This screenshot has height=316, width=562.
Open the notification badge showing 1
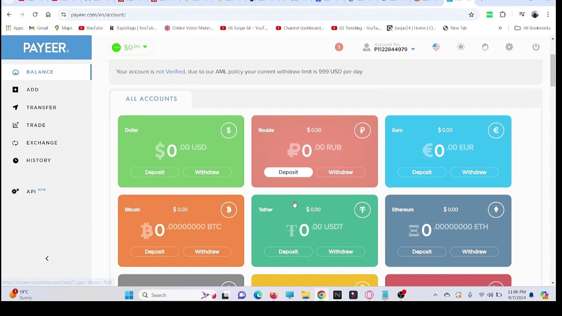pos(339,47)
